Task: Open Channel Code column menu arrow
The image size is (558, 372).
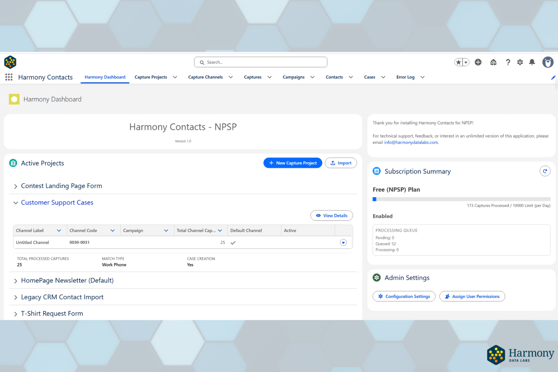Action: (112, 231)
